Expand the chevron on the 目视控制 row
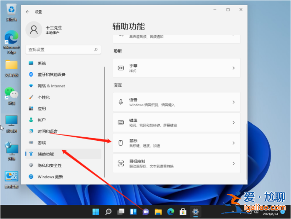The image size is (291, 219). pyautogui.click(x=234, y=163)
